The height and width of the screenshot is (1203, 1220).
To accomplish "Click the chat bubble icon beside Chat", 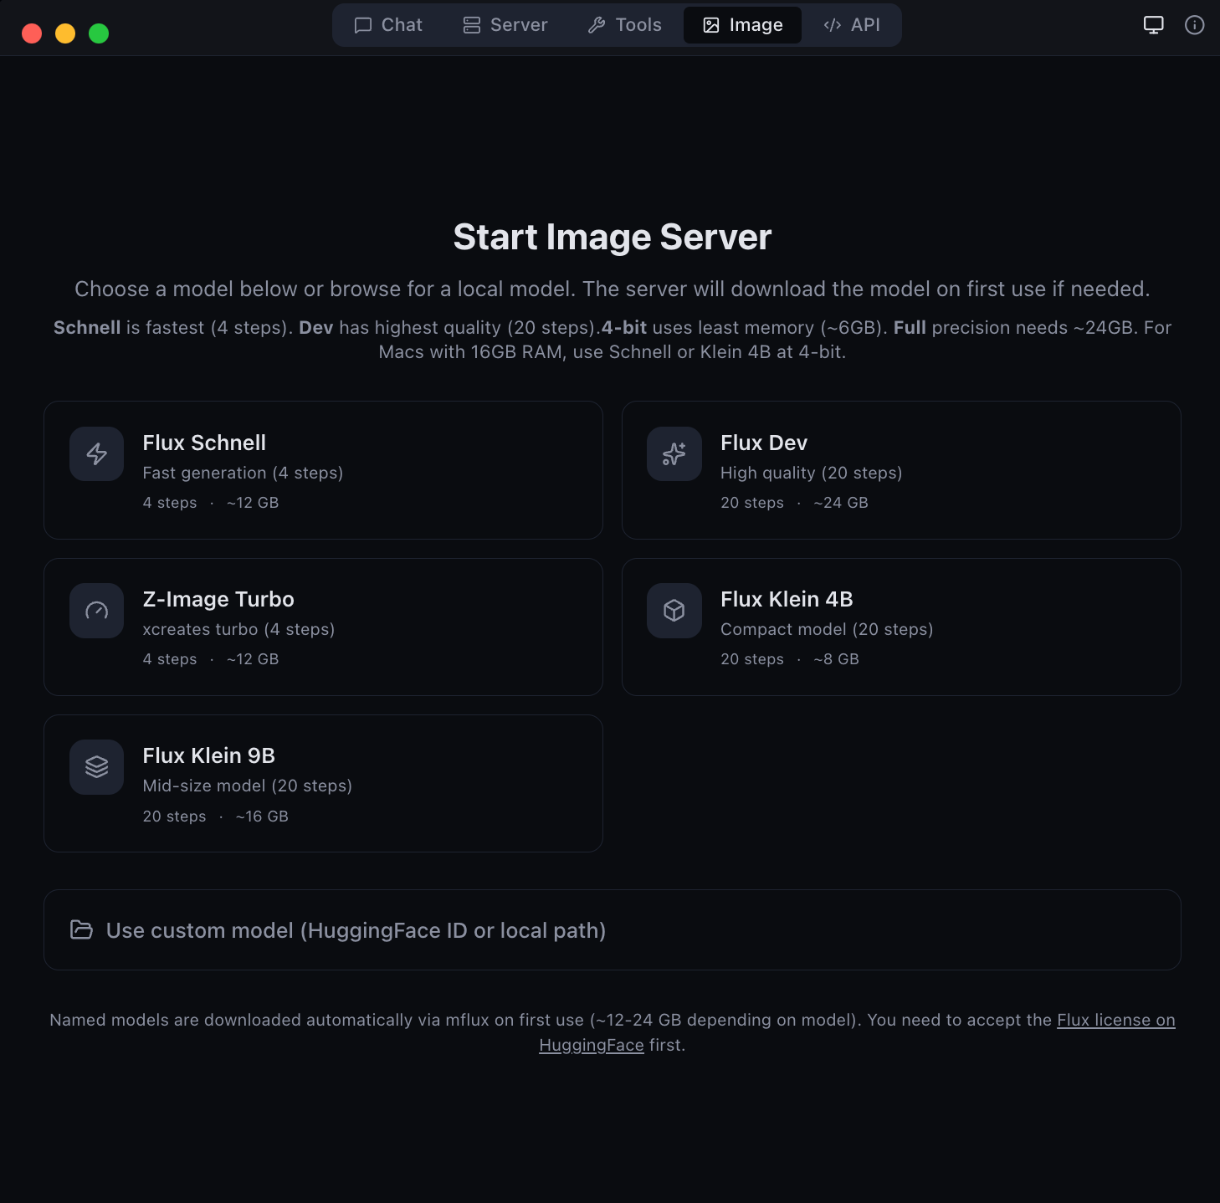I will (x=362, y=24).
